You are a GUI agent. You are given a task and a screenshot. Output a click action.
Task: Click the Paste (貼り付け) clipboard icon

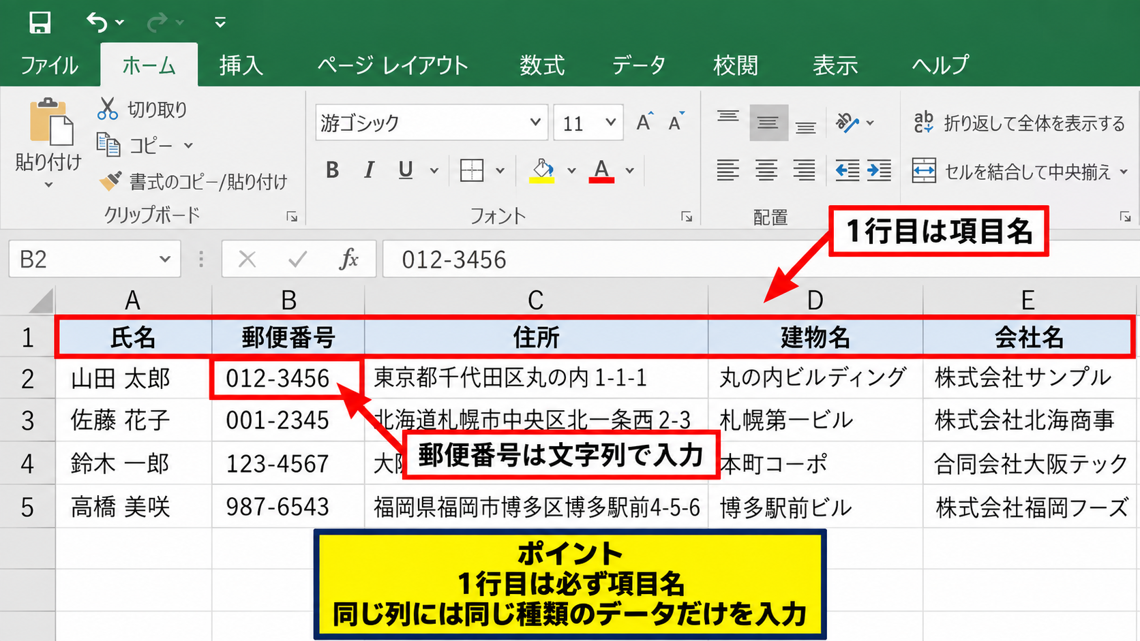pos(51,123)
